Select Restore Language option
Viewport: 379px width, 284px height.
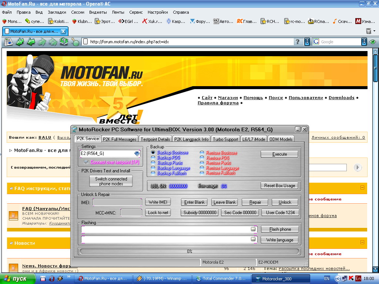pos(202,168)
